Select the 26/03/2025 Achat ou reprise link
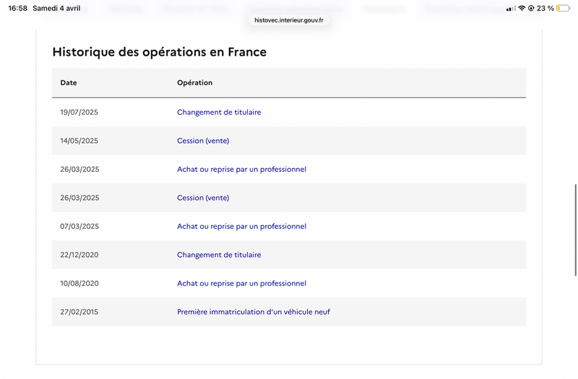This screenshot has height=379, width=578. (x=241, y=170)
